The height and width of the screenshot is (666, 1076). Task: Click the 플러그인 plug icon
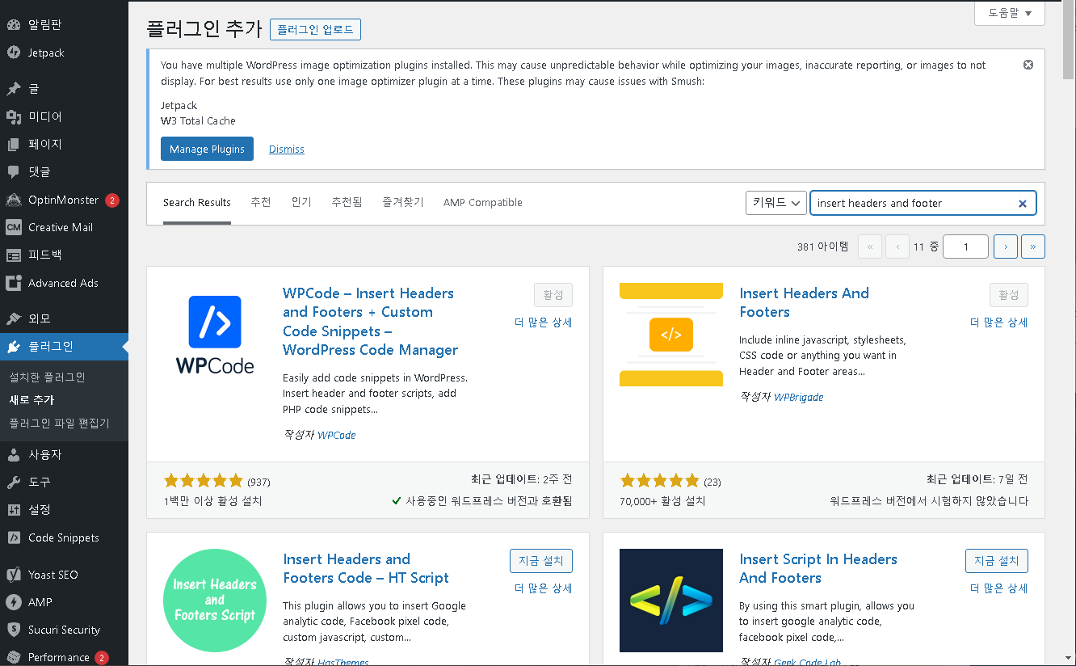[14, 347]
